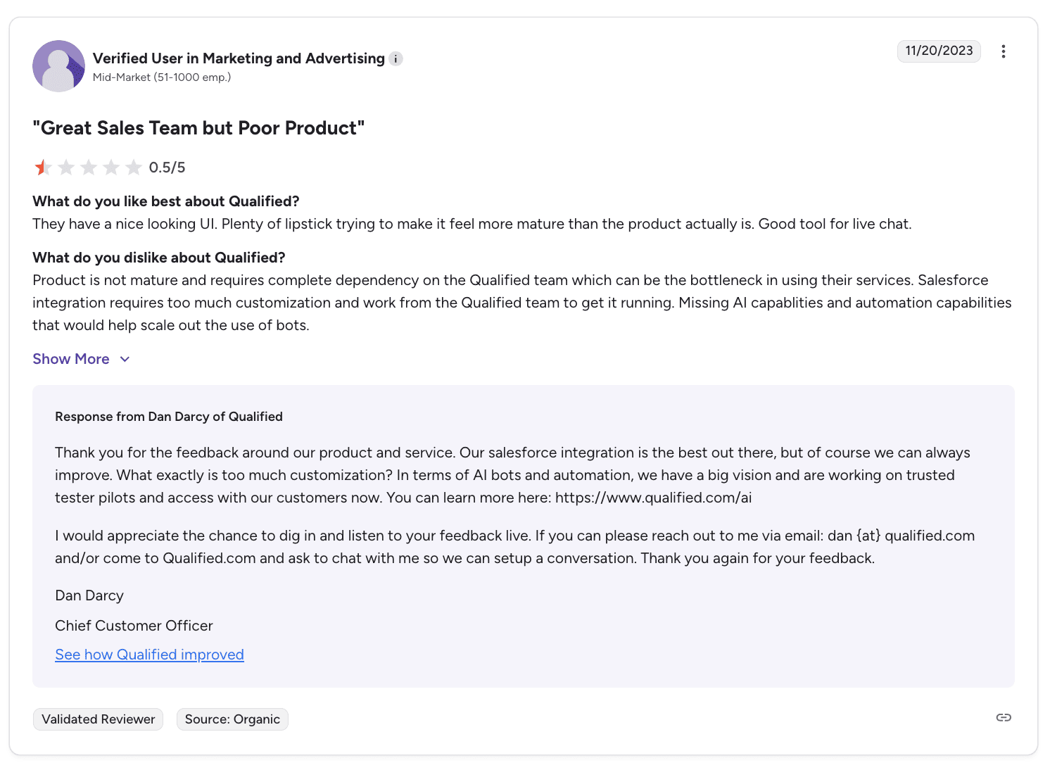Open the reviewer info tooltip icon
This screenshot has height=770, width=1050.
(x=396, y=58)
